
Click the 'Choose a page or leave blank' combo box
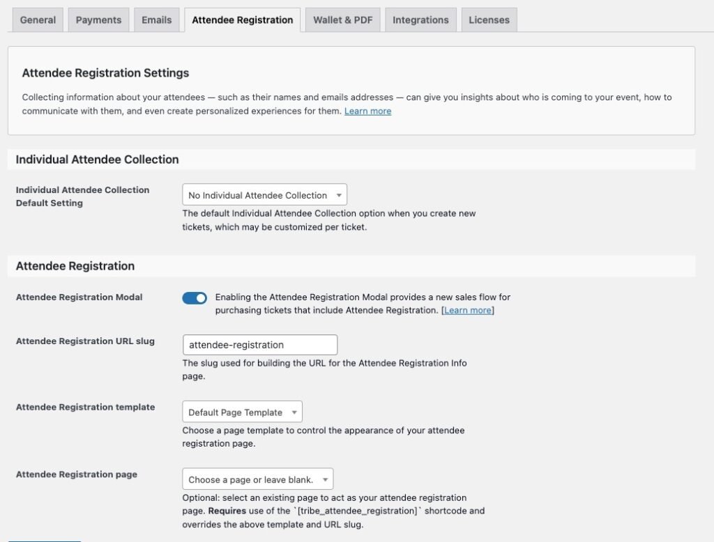pos(257,479)
